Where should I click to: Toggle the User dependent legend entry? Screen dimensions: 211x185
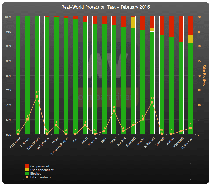[x=39, y=170]
